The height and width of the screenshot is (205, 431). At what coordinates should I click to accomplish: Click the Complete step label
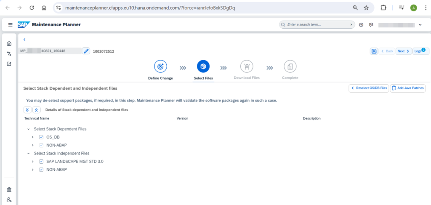click(x=290, y=78)
